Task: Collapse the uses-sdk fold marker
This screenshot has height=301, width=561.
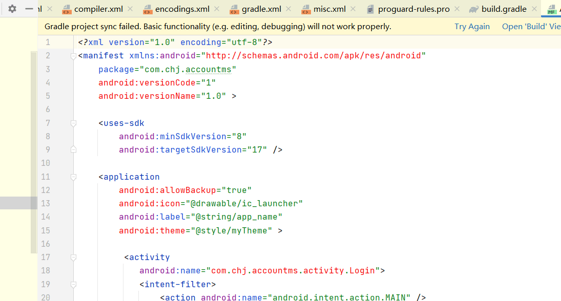Action: tap(73, 123)
